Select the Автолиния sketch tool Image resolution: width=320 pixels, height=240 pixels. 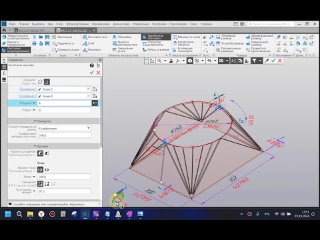[62, 37]
